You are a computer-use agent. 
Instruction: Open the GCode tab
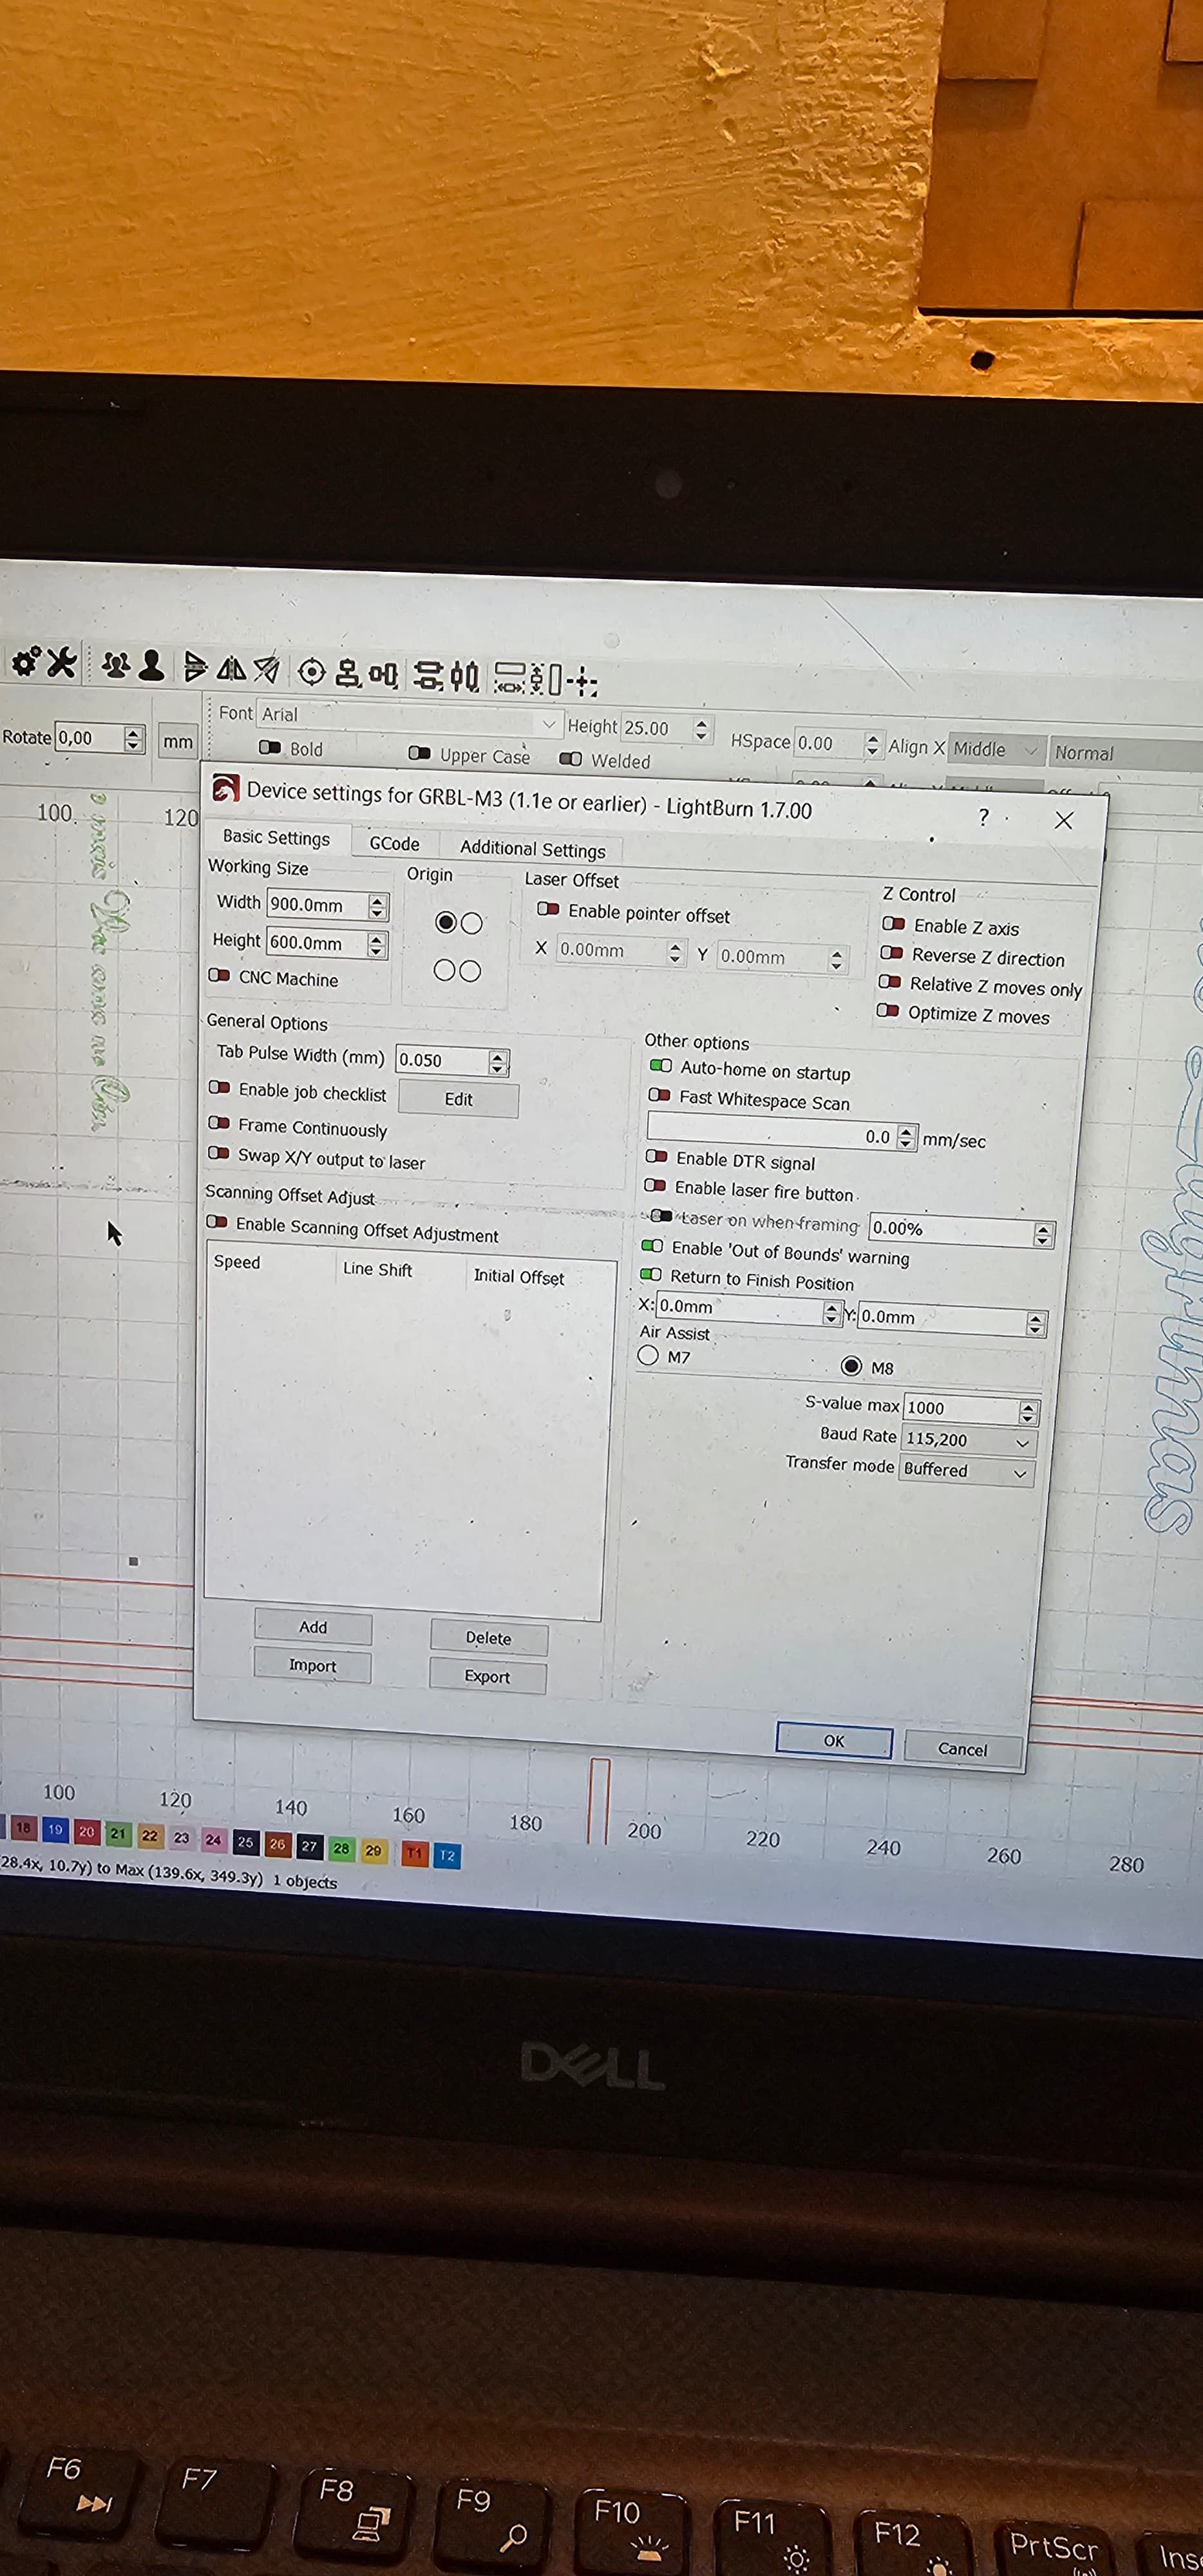click(394, 843)
